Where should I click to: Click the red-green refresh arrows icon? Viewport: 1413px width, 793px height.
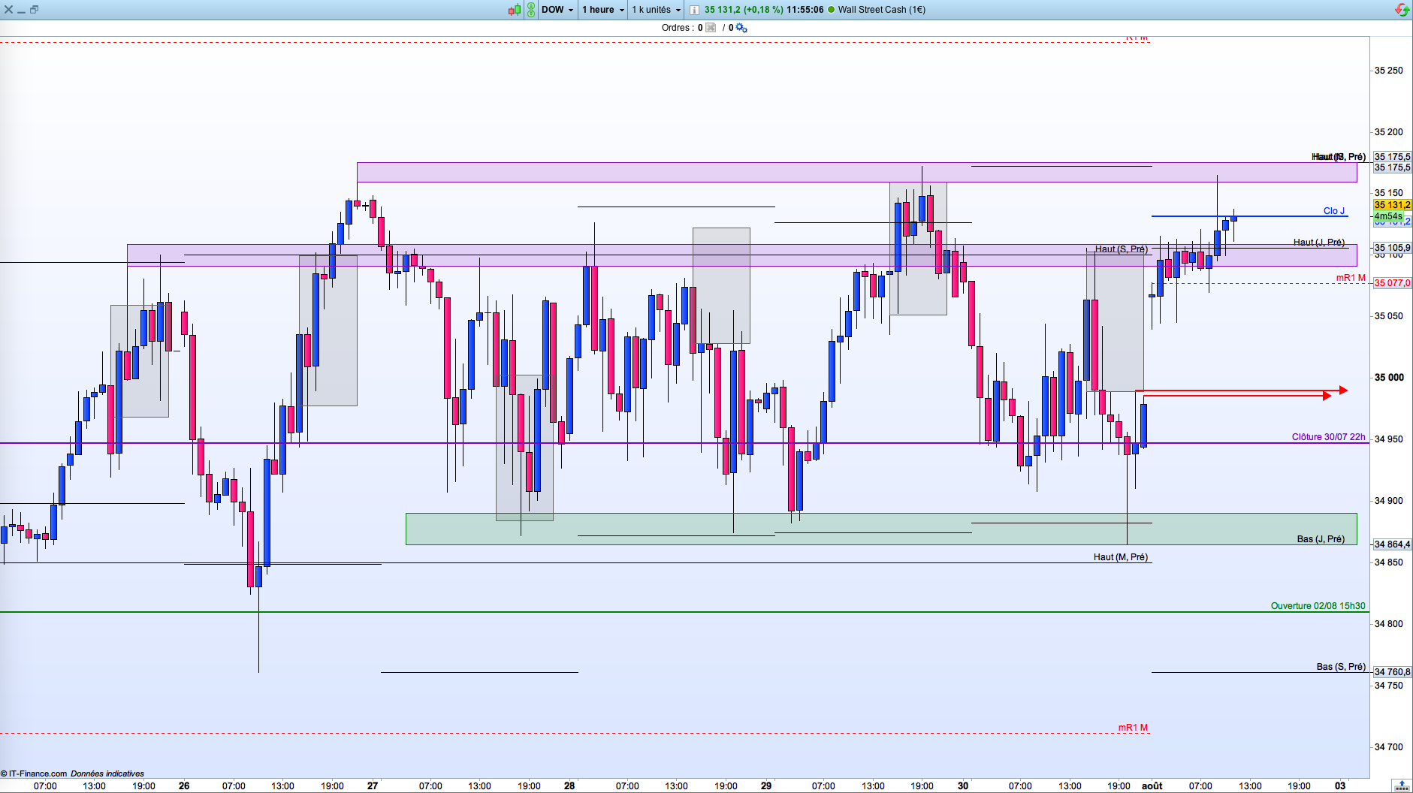click(x=1402, y=10)
